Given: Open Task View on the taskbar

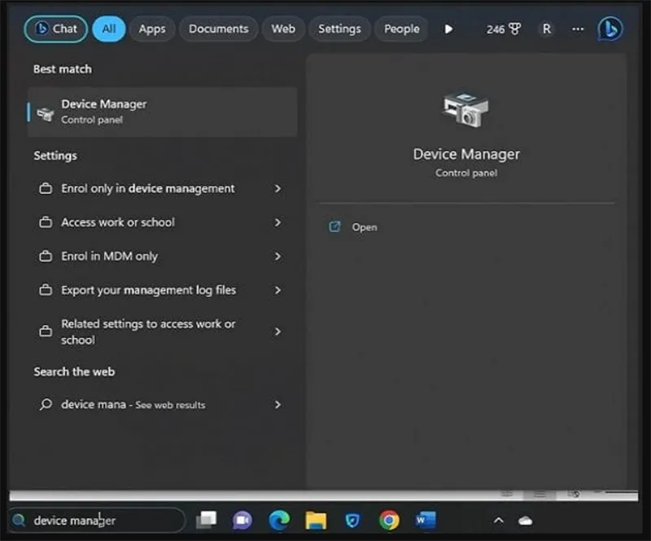Looking at the screenshot, I should click(207, 520).
